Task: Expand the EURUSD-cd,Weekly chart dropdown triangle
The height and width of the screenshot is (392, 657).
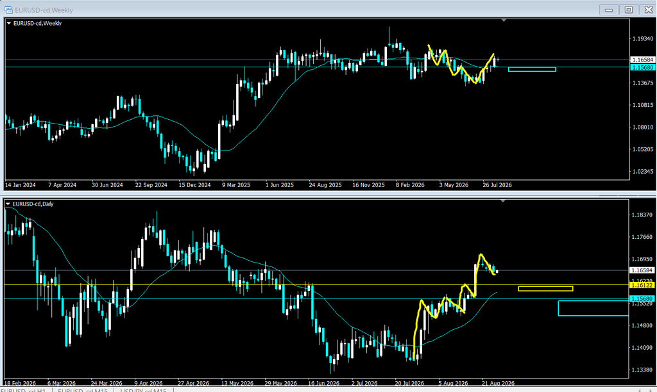Action: pos(9,24)
